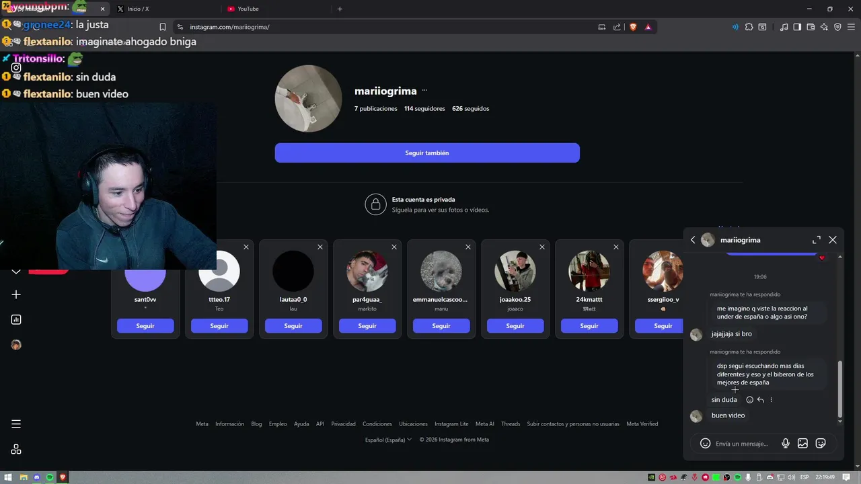Viewport: 861px width, 484px height.
Task: Dismiss the joaakoo.25 suggestion card
Action: (x=542, y=247)
